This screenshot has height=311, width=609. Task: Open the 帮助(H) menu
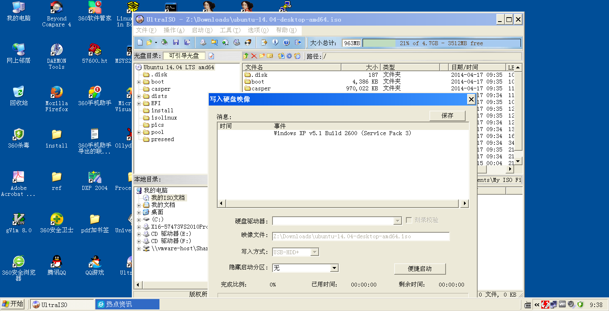tap(286, 30)
